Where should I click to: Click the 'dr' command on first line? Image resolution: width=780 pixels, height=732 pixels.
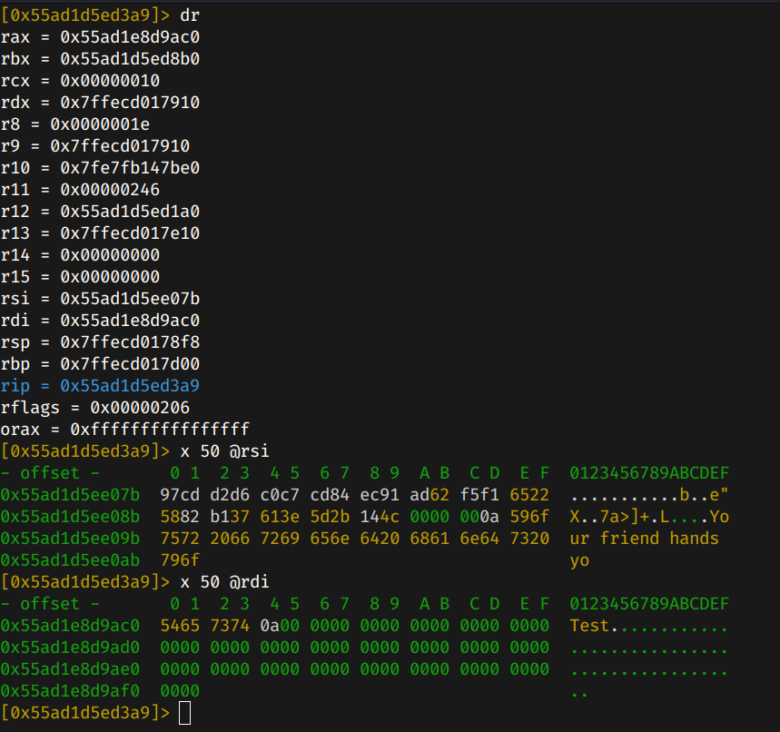190,15
